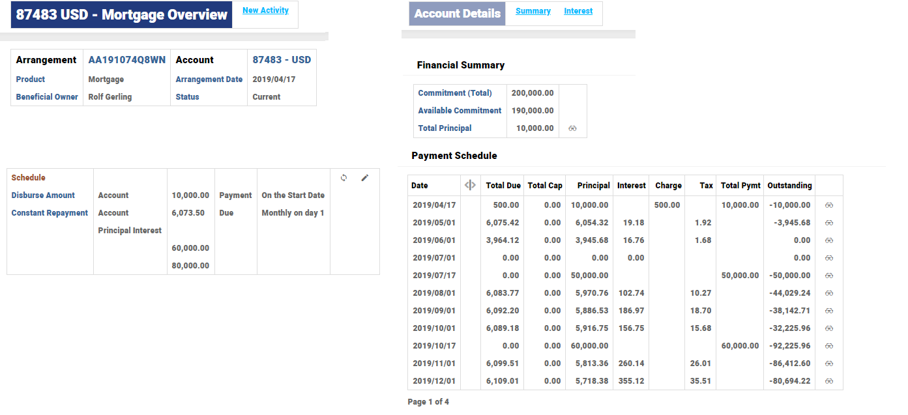Click the New Activity link
Viewport: 908px width, 415px height.
[265, 10]
